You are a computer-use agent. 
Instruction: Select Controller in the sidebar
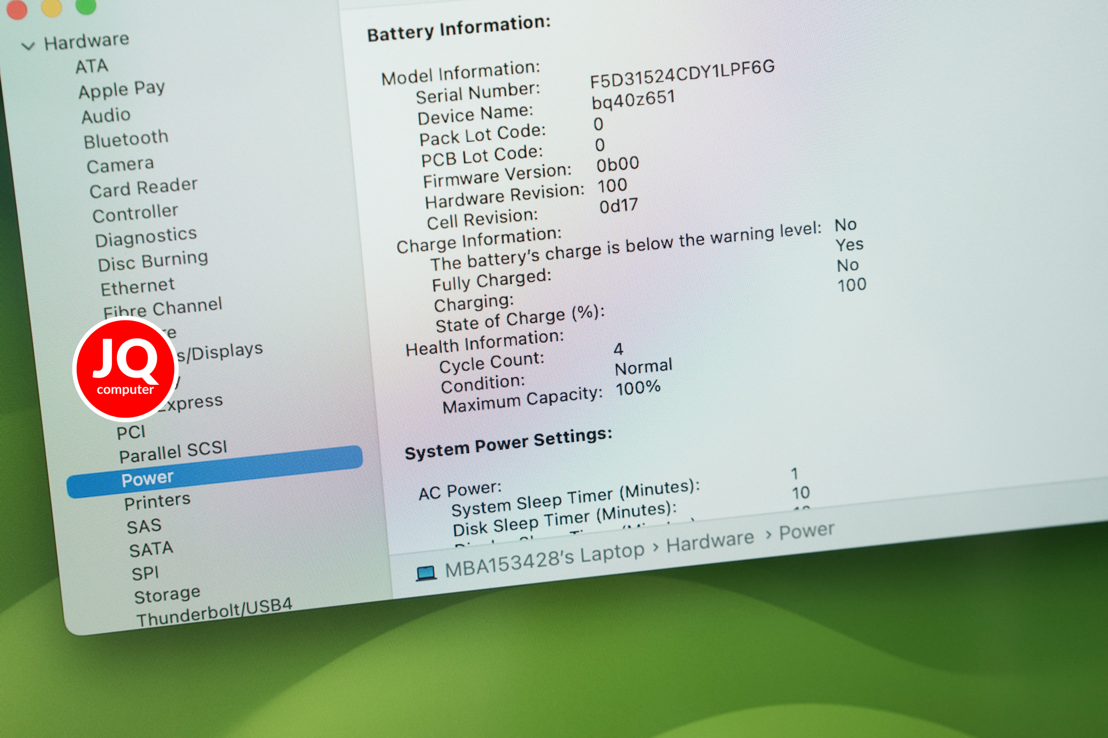click(135, 213)
